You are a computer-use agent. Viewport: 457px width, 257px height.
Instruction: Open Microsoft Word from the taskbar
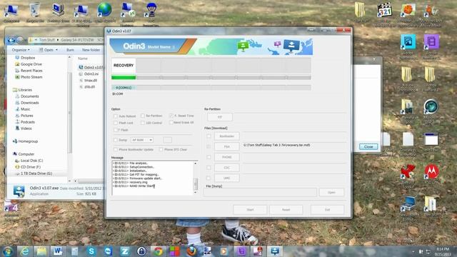(x=58, y=251)
